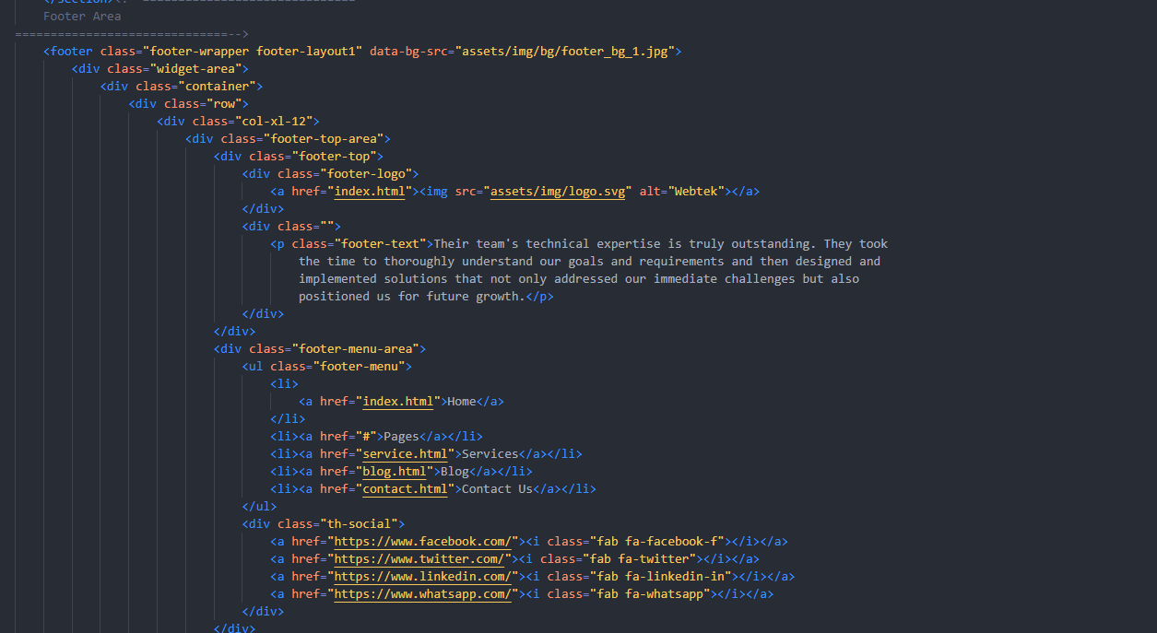Click the "Footer Area" comment text

coord(82,17)
